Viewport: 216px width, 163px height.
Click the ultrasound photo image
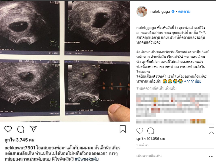click(x=65, y=61)
